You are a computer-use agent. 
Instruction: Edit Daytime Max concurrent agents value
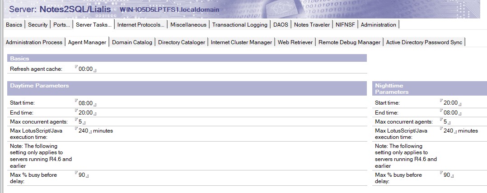pyautogui.click(x=80, y=122)
